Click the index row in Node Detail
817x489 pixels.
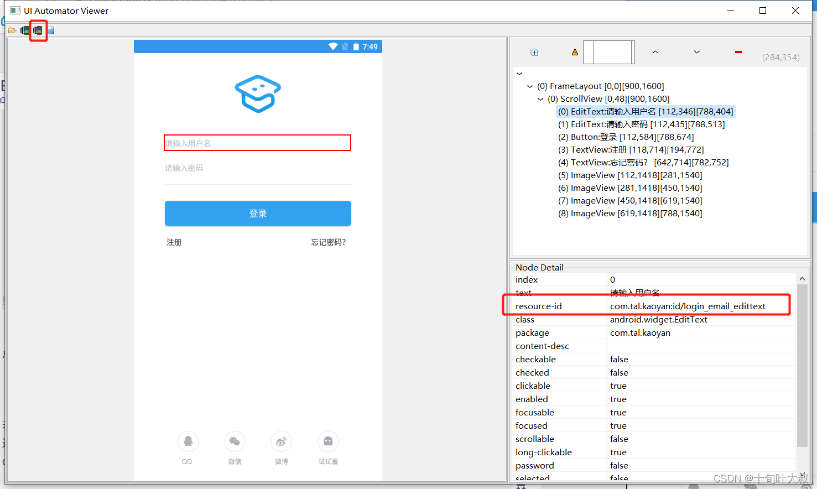[x=654, y=280]
